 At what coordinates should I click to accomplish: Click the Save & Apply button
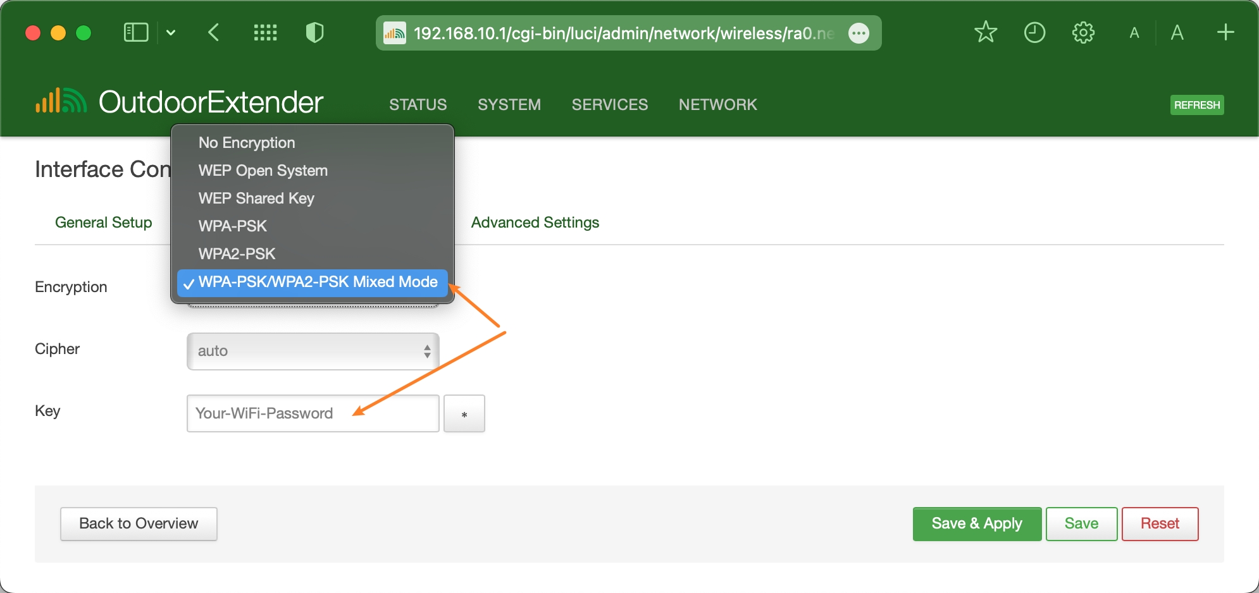tap(976, 523)
